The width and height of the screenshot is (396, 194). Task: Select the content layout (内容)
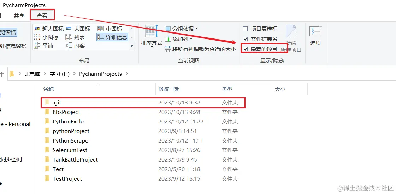[x=75, y=46]
